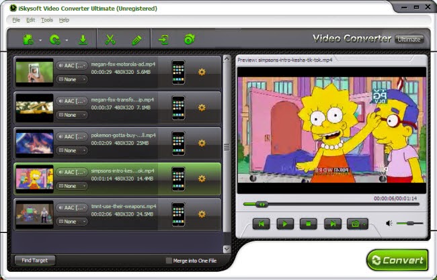Image resolution: width=437 pixels, height=280 pixels.
Task: Open subtitle None dropdown for tmnt-use-their-weapons
Action: click(x=72, y=222)
